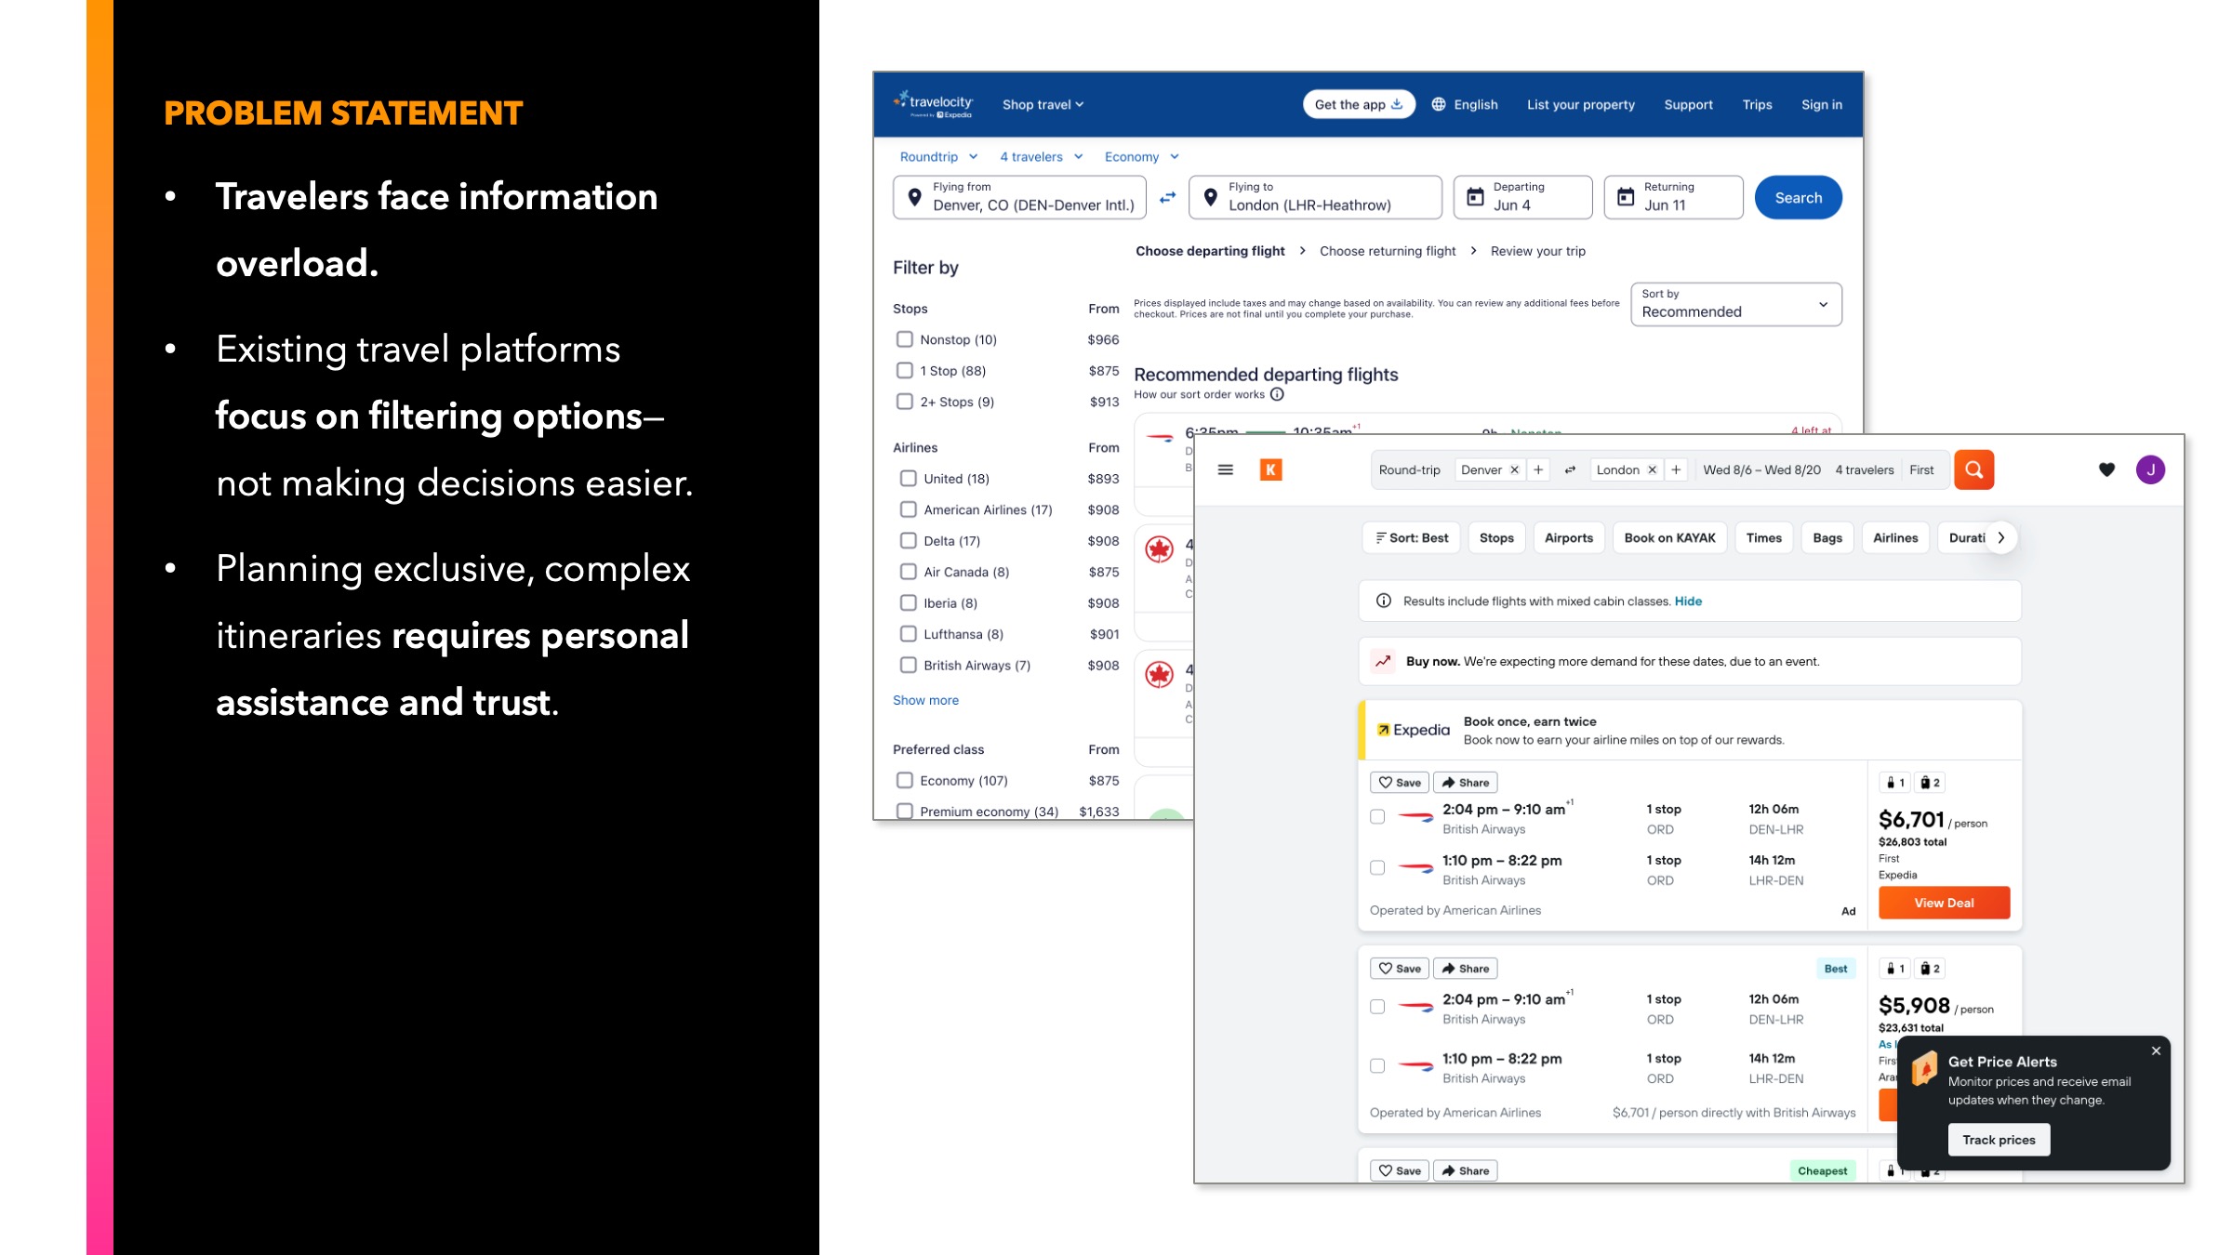2232x1255 pixels.
Task: Check the 2+ Stops (9) filter
Action: 904,402
